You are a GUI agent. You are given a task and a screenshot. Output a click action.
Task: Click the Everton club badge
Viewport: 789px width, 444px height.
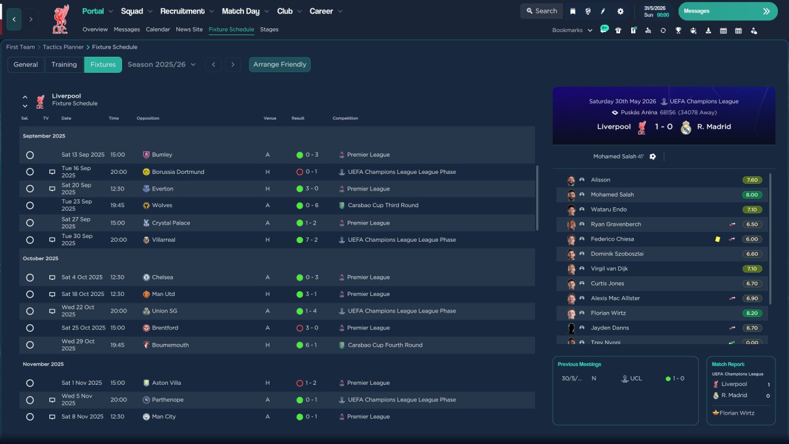click(x=146, y=189)
